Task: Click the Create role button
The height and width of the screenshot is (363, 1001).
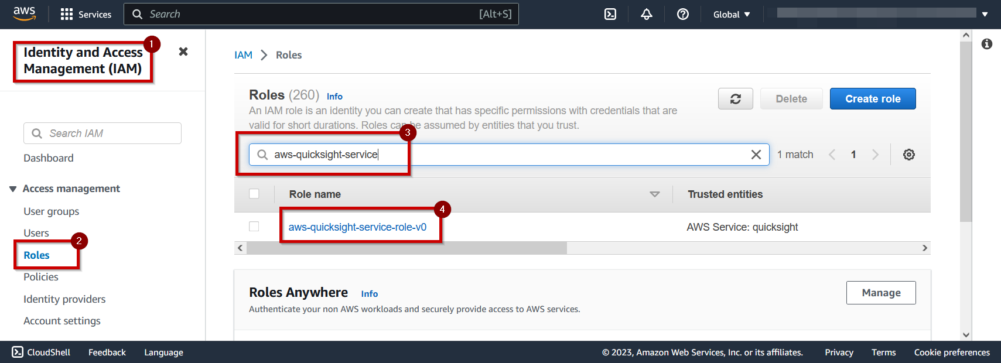Action: click(873, 99)
